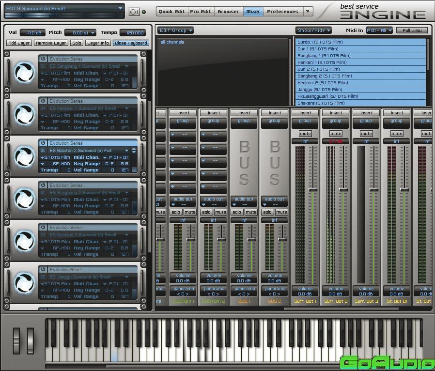Open the Show/Hide dropdown
Screen dimensions: 435x371
313,30
